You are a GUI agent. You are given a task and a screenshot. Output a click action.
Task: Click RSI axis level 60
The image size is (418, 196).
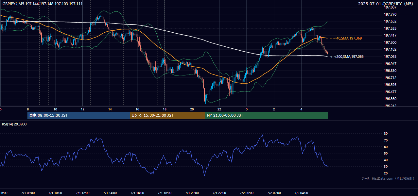[386, 147]
